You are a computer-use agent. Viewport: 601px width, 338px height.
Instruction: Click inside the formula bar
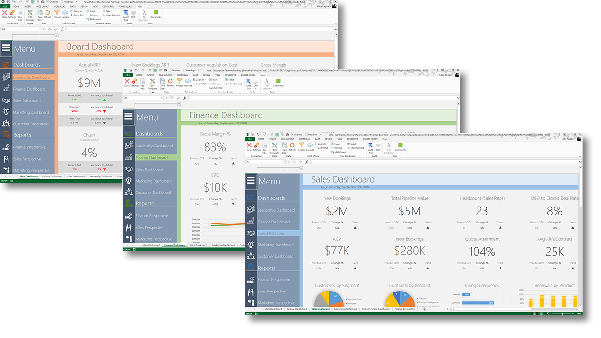point(376,161)
